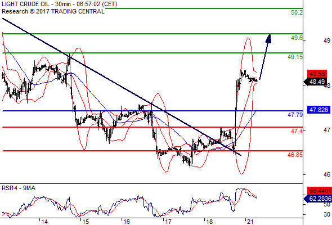Select the 49.15 resistance level label

[295, 57]
